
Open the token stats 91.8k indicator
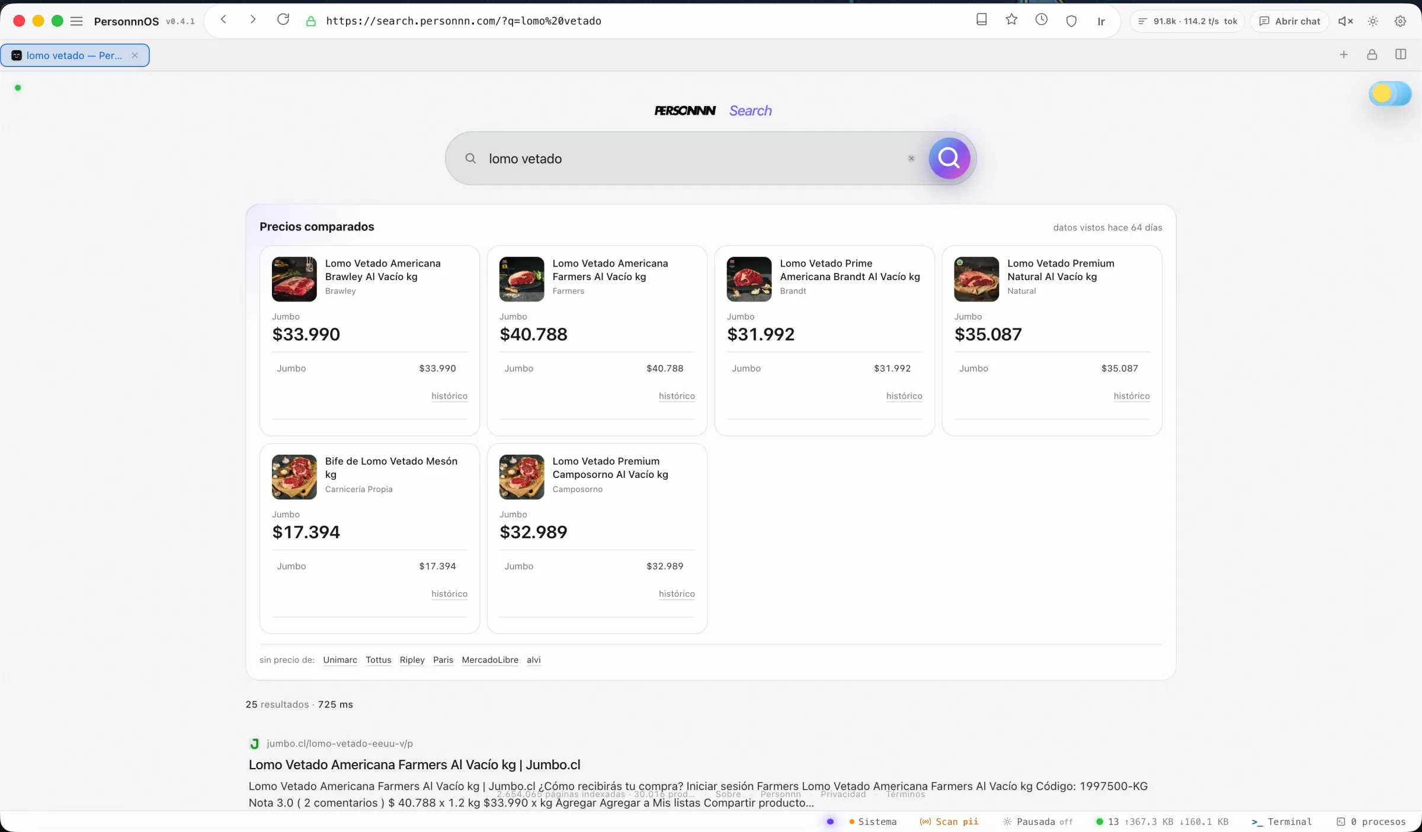tap(1187, 21)
